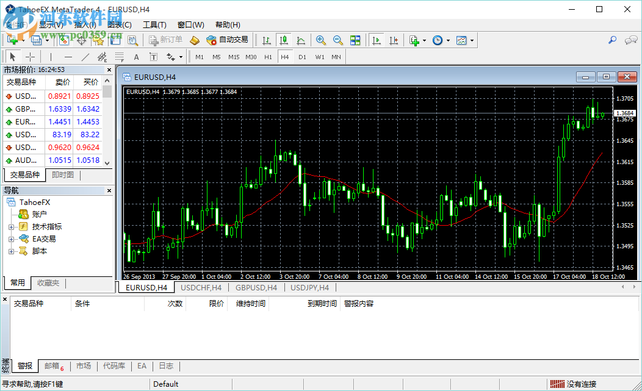Switch to the USDCHF,H4 chart tab
The image size is (642, 391).
point(201,287)
